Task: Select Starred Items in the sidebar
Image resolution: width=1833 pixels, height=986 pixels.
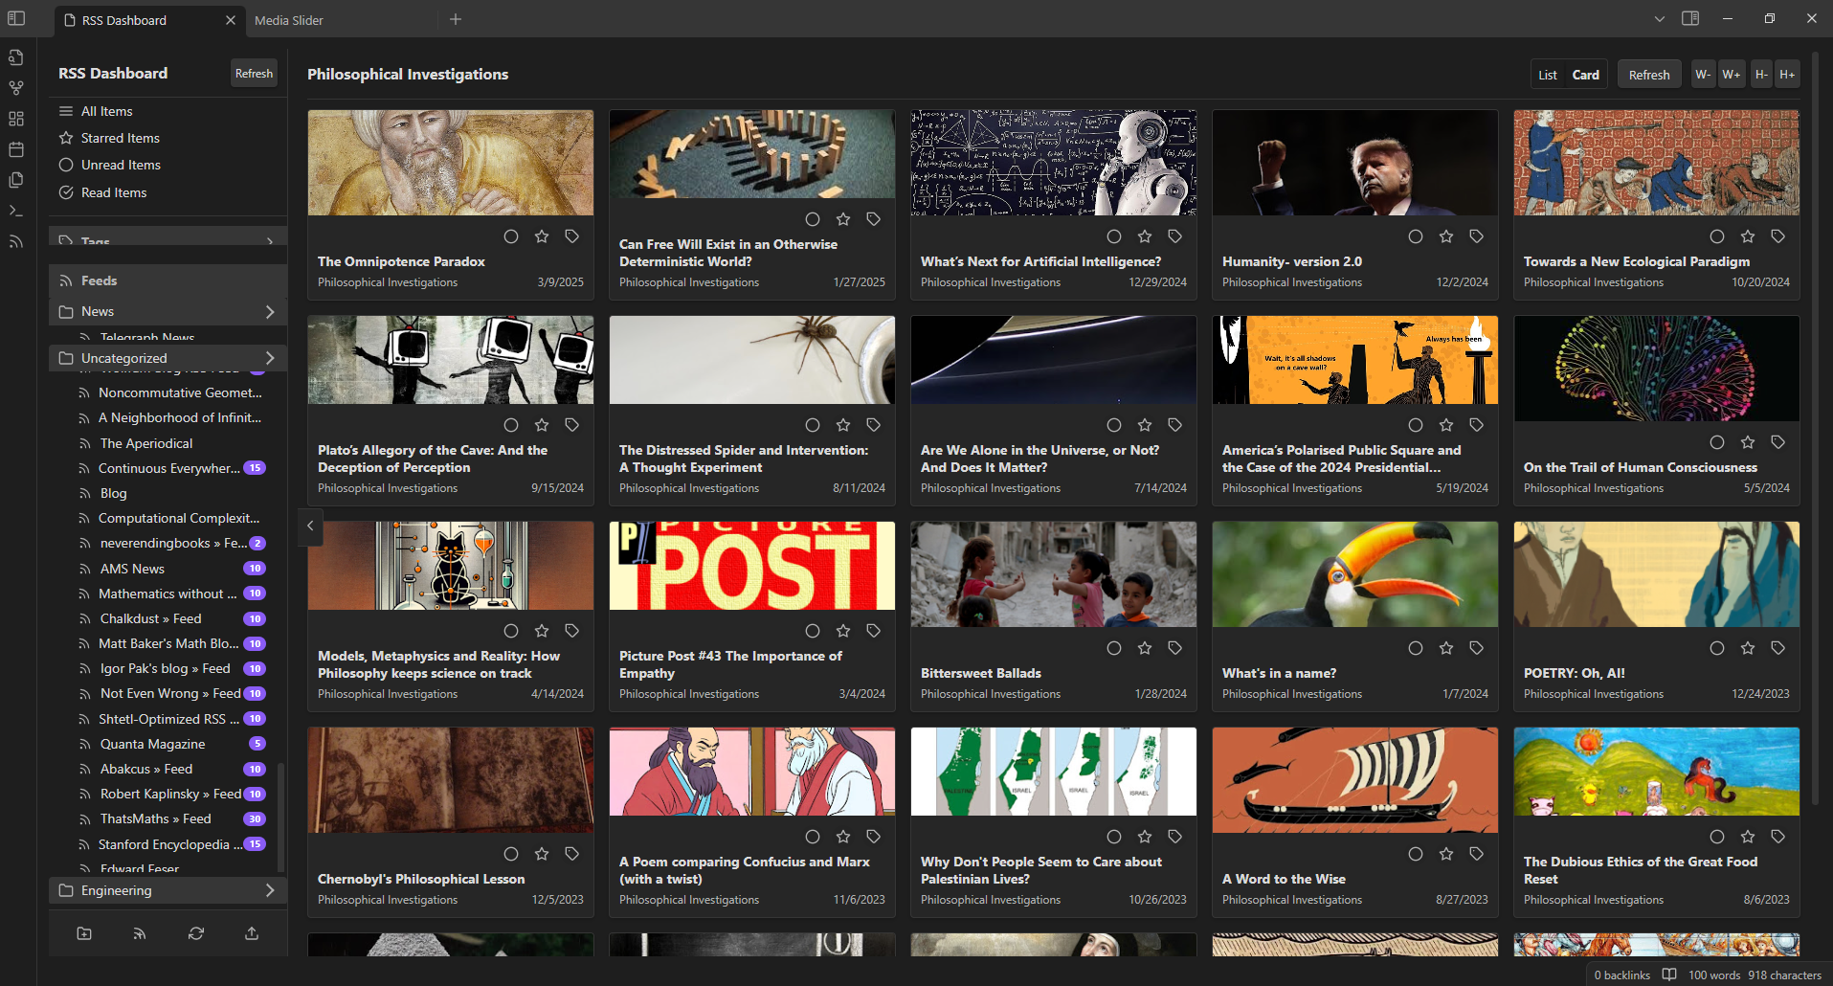Action: click(121, 138)
